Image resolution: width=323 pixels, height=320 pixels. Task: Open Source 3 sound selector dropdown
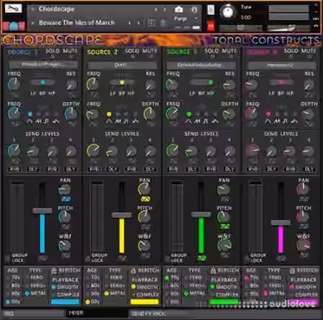201,65
